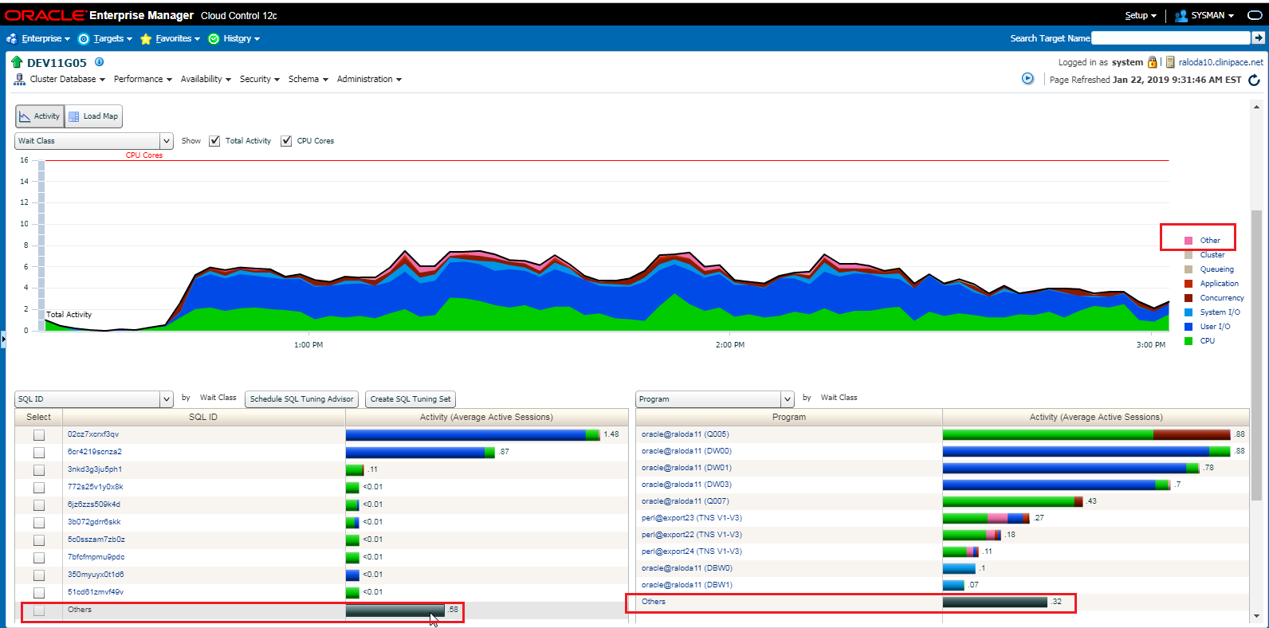Open the Security menu
Screen dimensions: 1269x628
click(260, 79)
